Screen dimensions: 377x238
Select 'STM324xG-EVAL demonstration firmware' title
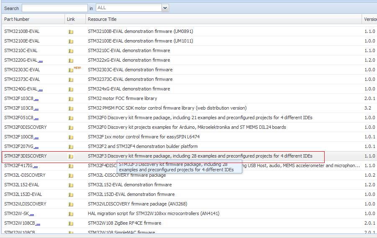(x=129, y=89)
